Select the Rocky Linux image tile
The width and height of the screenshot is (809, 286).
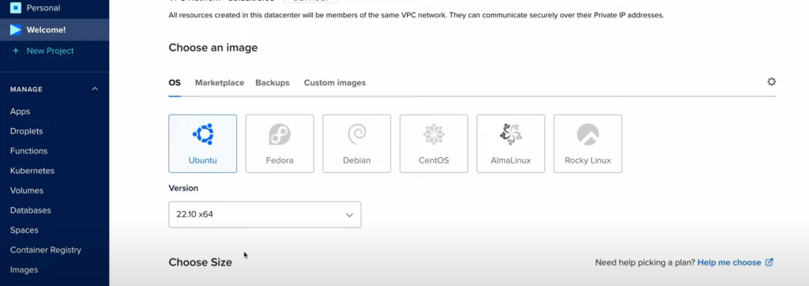pos(588,144)
